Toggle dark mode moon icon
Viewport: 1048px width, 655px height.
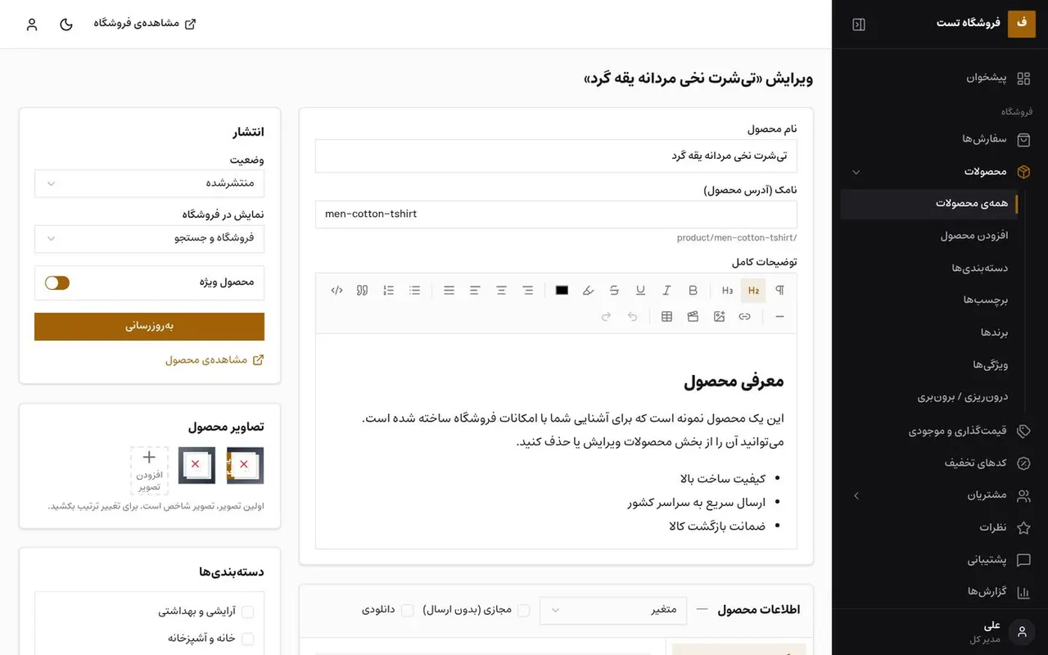(66, 25)
